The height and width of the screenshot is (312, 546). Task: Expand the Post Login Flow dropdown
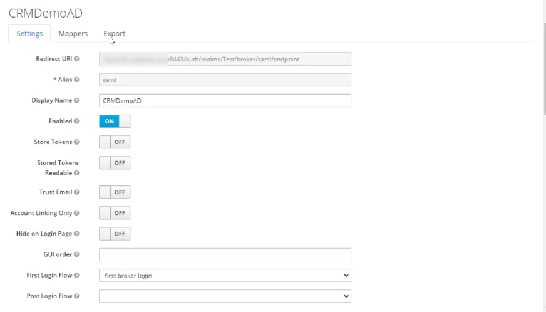[225, 296]
